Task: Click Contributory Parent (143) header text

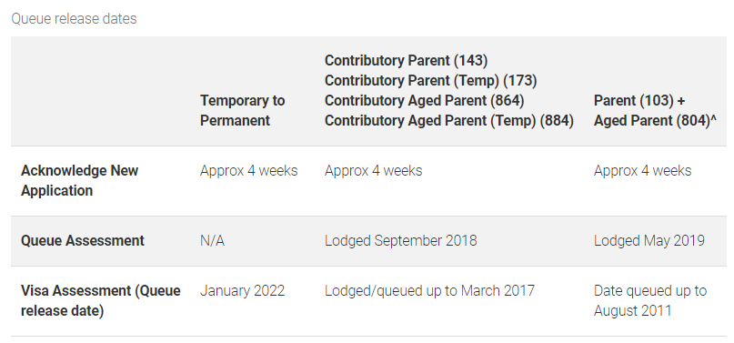Action: pos(406,60)
